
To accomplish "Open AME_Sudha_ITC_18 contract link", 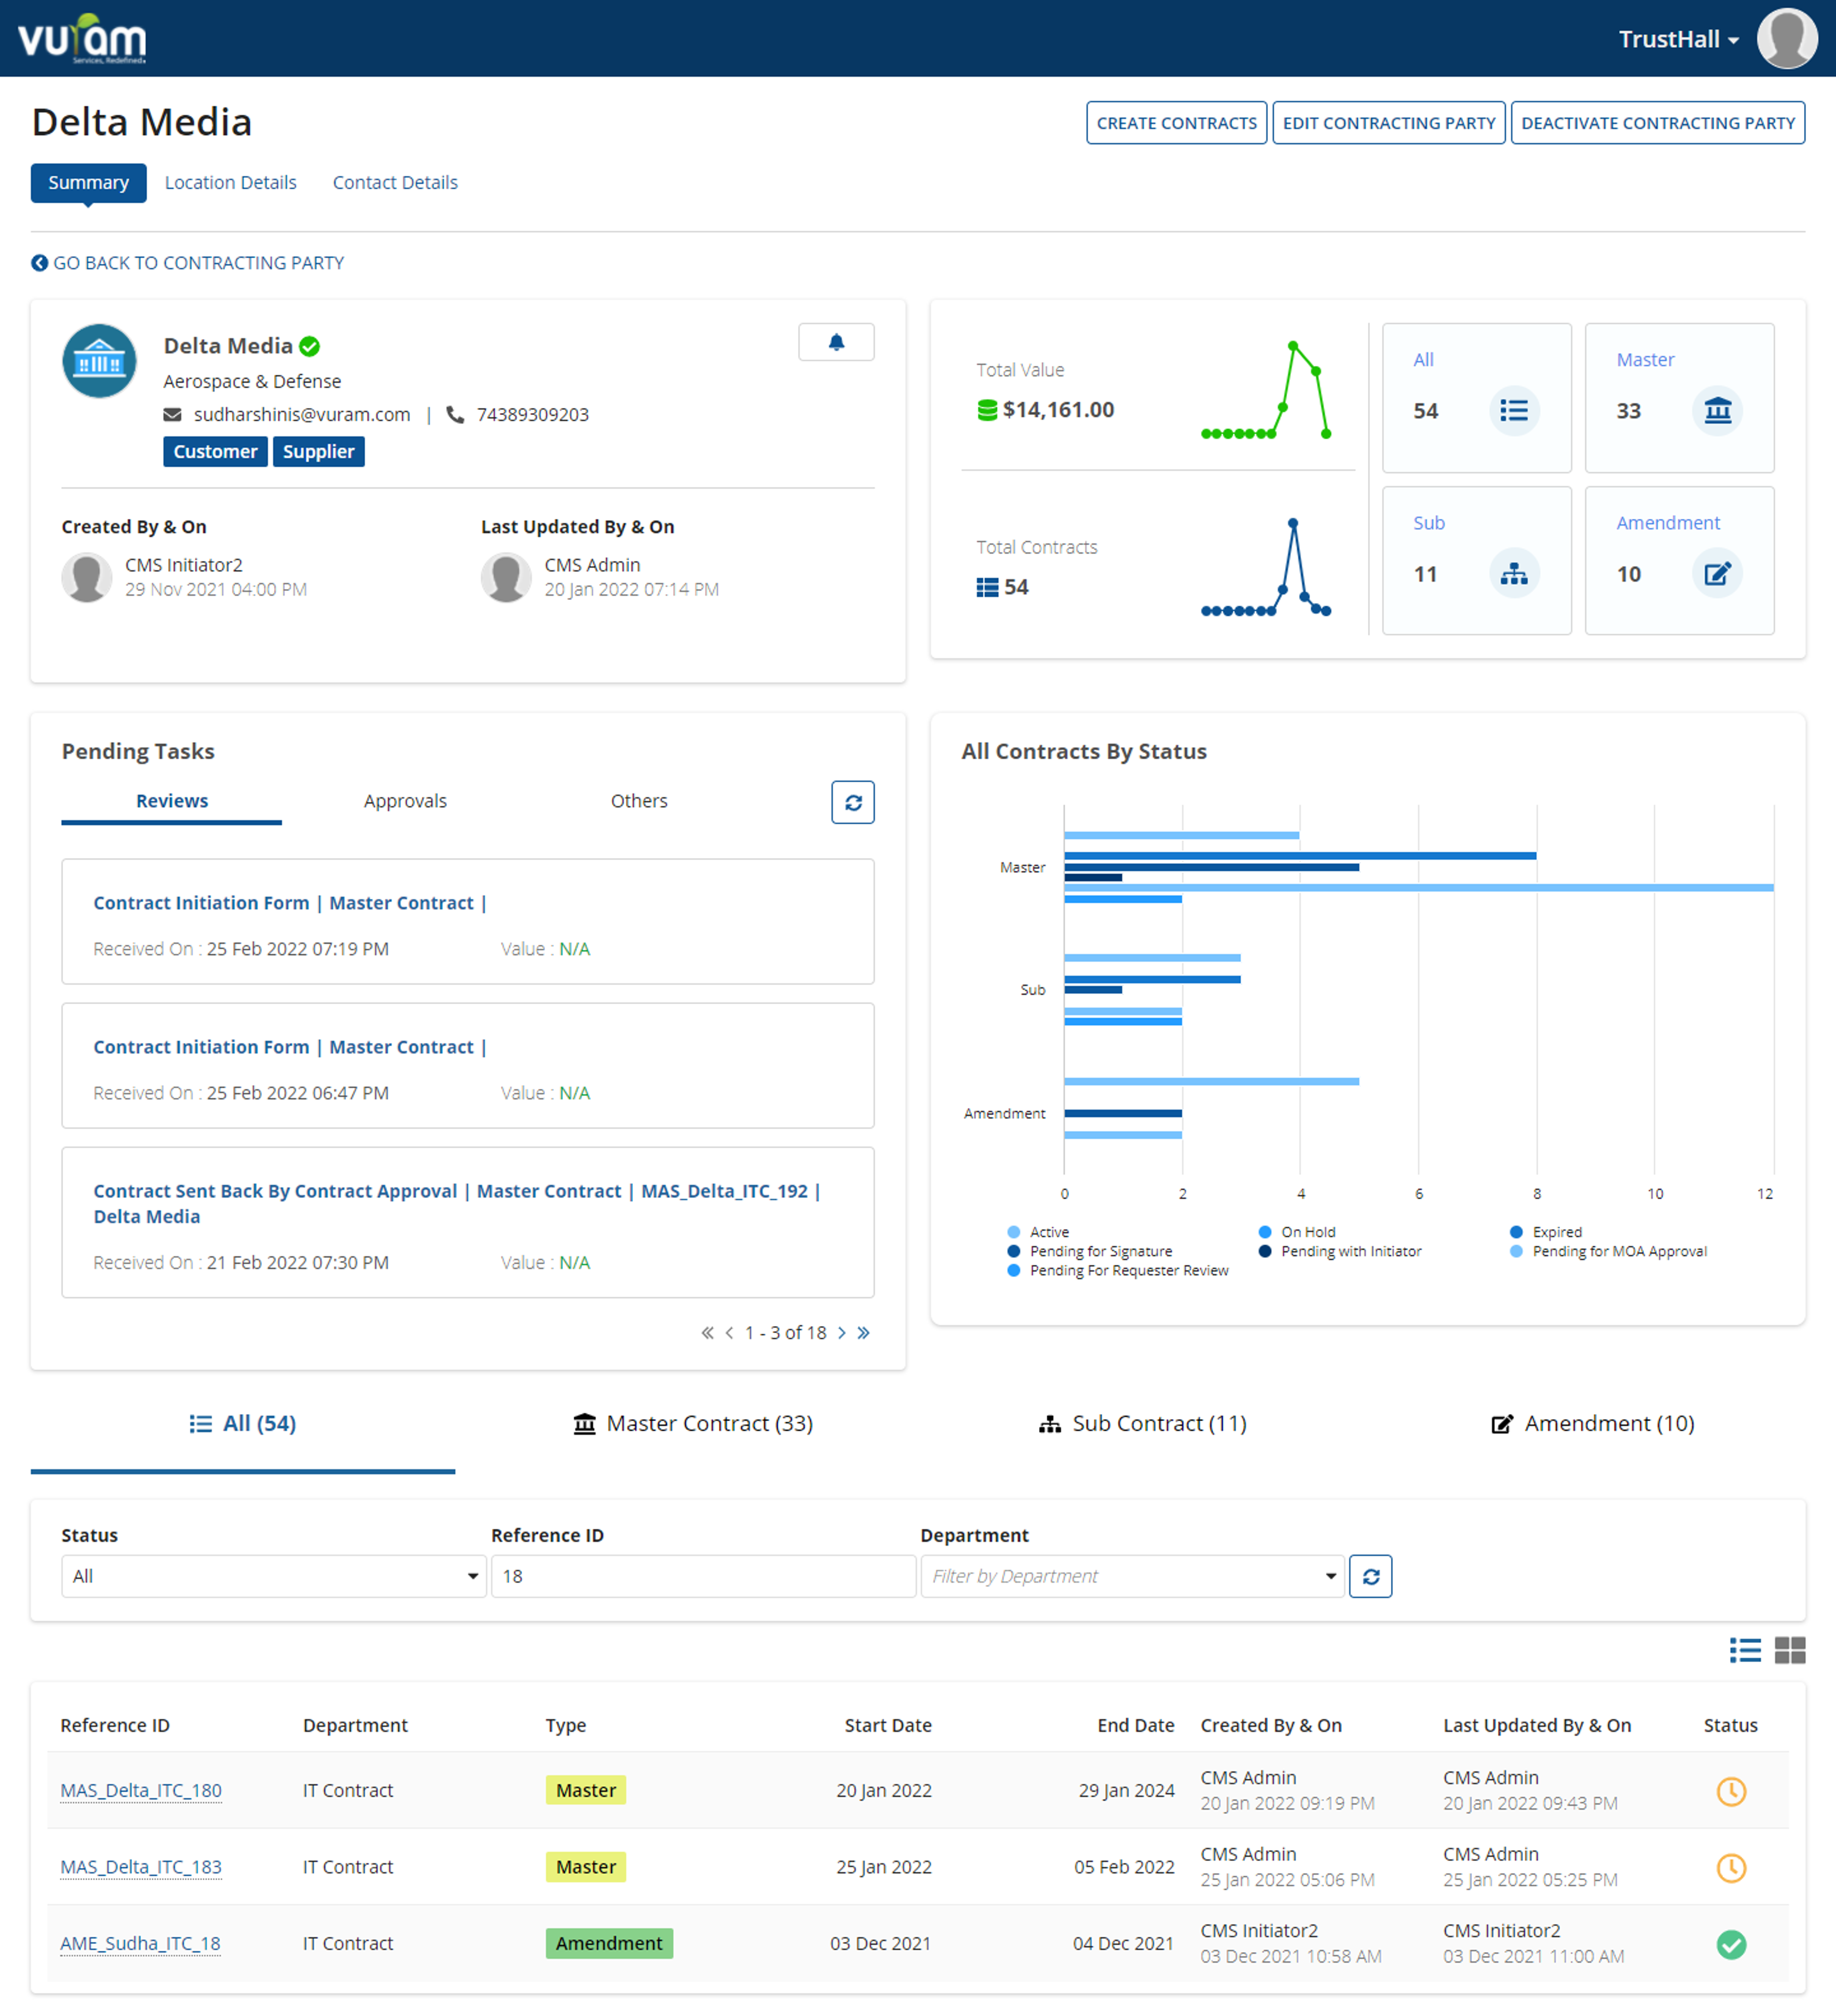I will (x=140, y=1943).
